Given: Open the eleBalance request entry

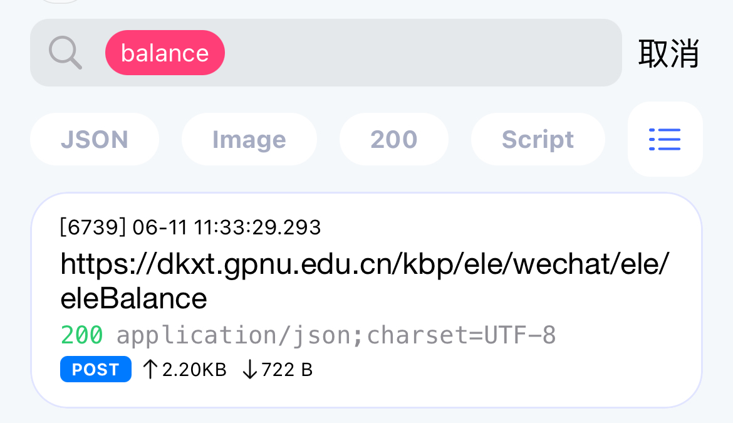Looking at the screenshot, I should pyautogui.click(x=366, y=301).
